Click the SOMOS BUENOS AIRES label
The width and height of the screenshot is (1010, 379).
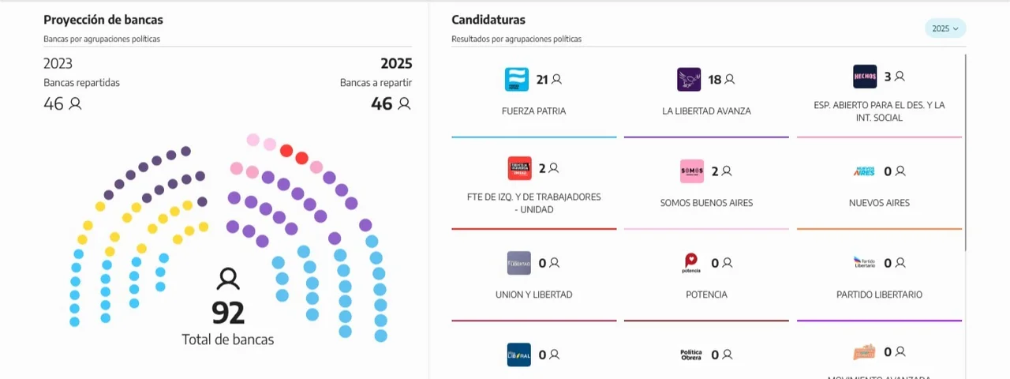tap(706, 203)
